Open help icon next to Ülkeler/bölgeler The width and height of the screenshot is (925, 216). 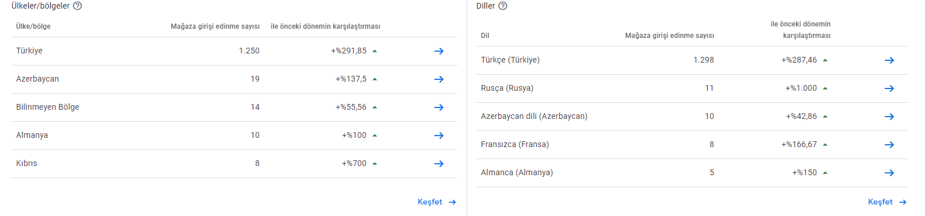pyautogui.click(x=78, y=6)
